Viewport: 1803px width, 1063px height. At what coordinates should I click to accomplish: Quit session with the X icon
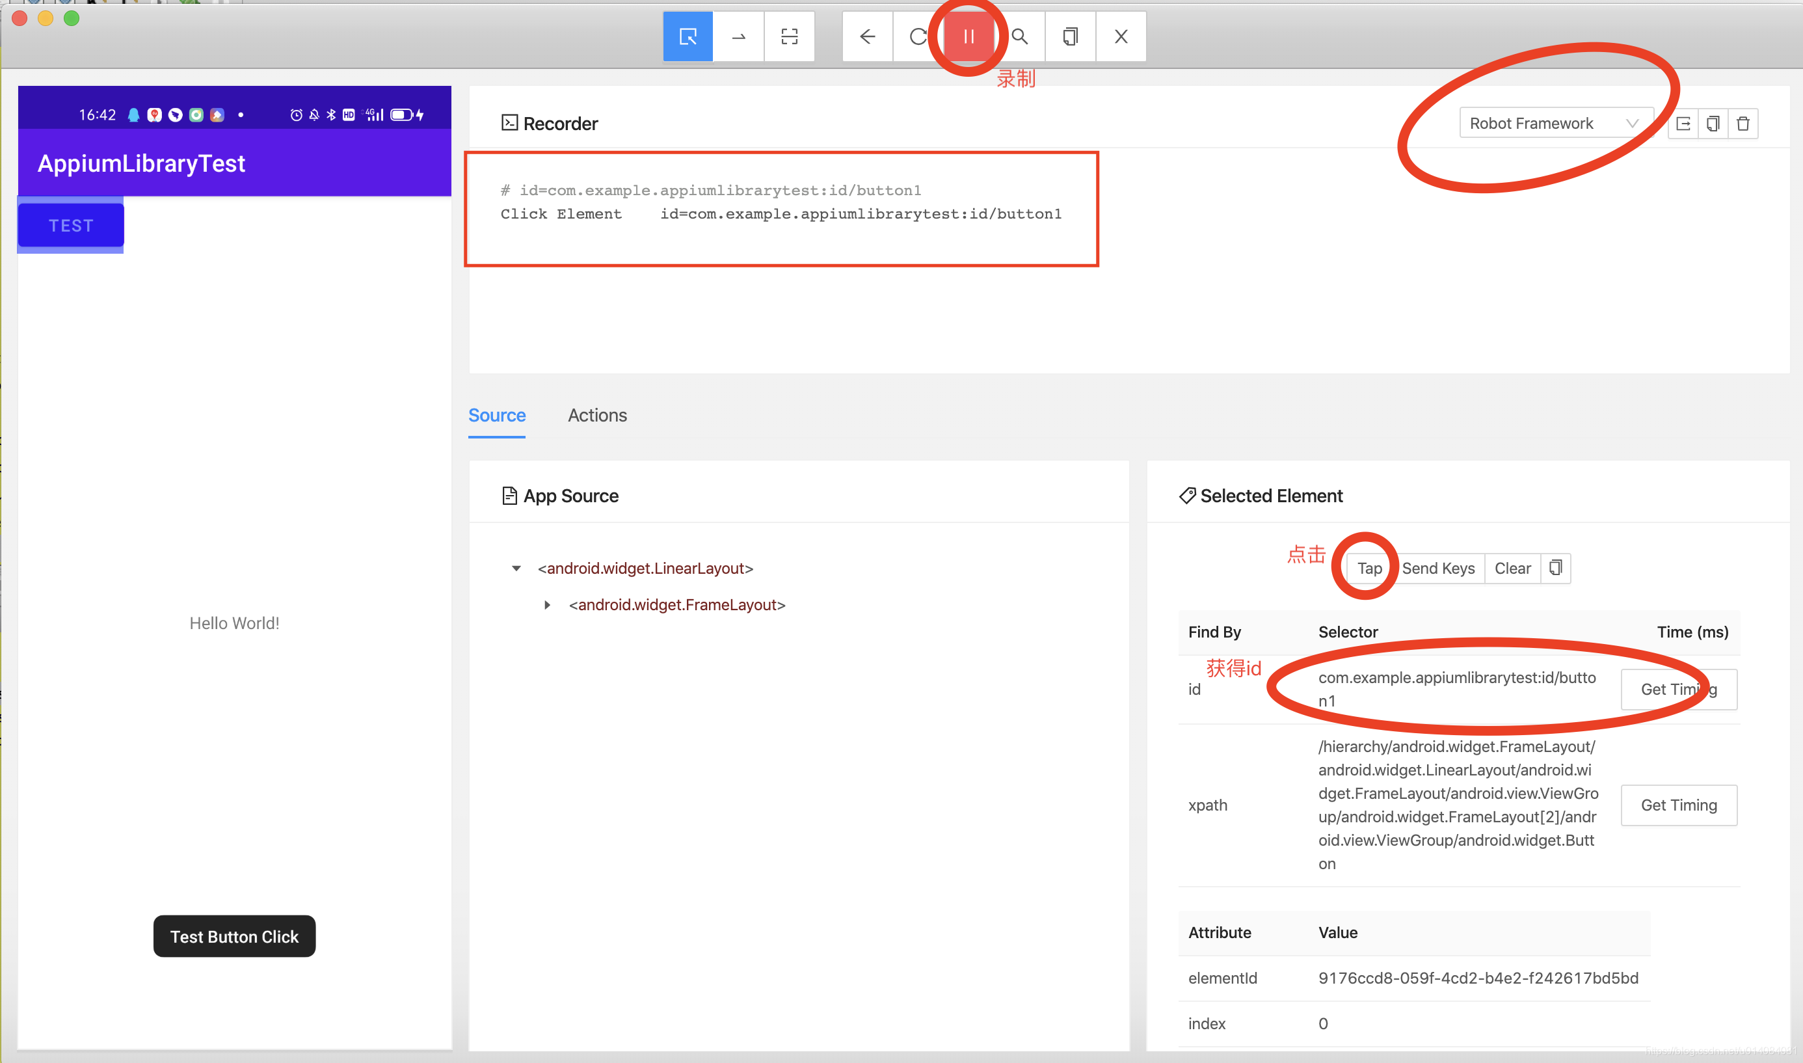click(x=1121, y=36)
